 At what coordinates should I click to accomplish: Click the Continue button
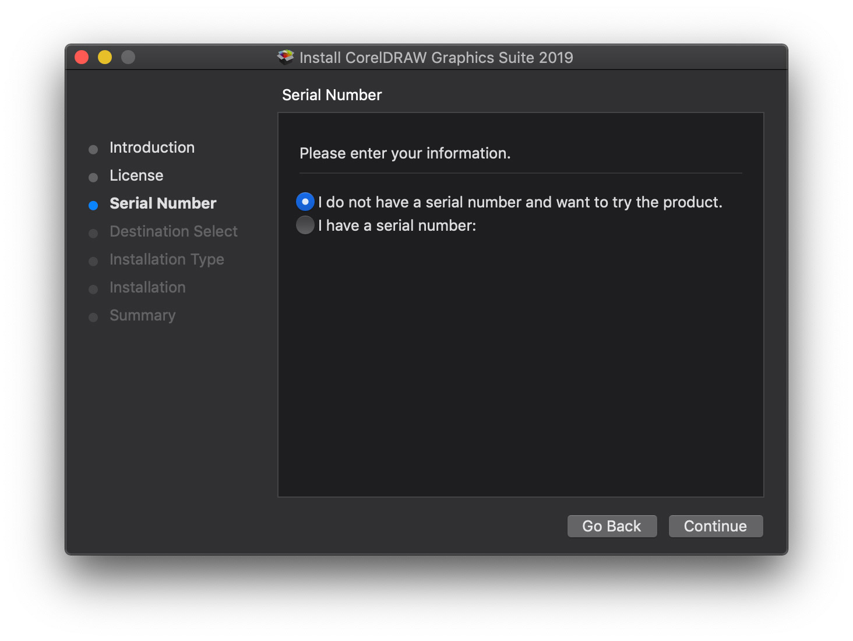[x=715, y=526]
